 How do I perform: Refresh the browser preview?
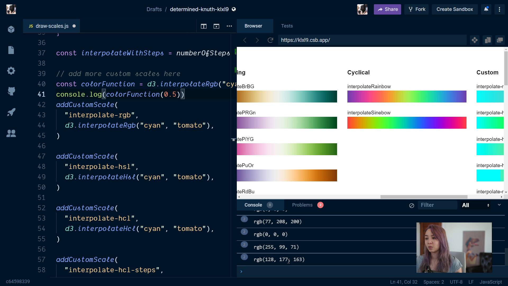tap(270, 40)
